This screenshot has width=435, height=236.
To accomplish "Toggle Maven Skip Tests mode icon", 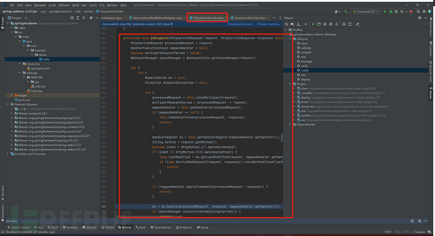I will click(x=331, y=24).
